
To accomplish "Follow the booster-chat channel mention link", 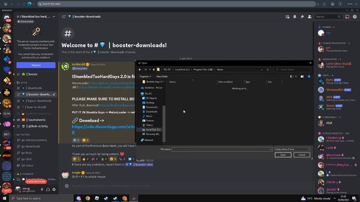I will [x=139, y=164].
